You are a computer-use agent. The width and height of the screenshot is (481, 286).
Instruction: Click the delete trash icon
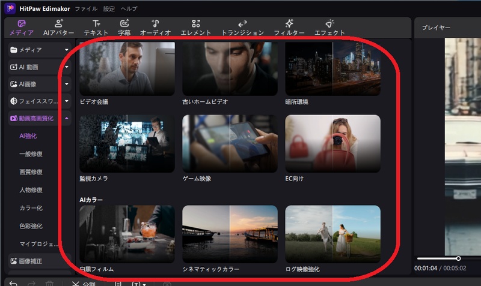(49, 284)
